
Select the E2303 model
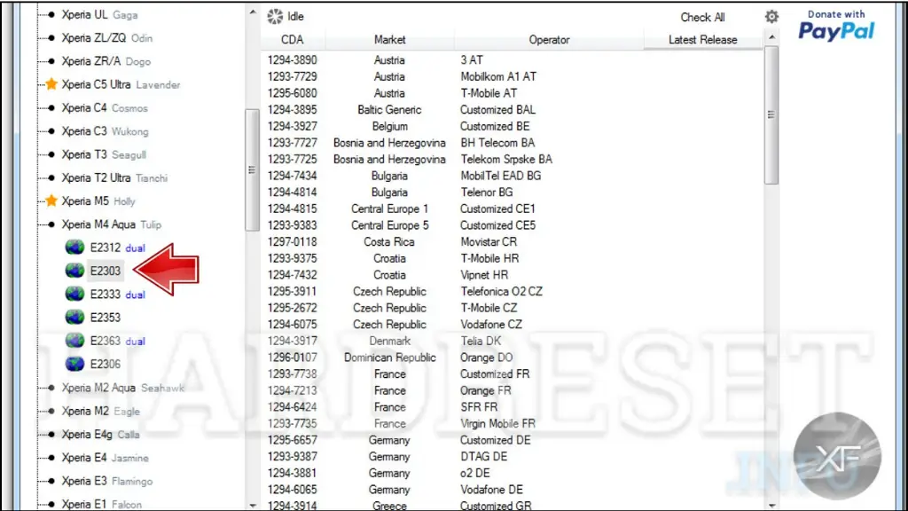(106, 271)
